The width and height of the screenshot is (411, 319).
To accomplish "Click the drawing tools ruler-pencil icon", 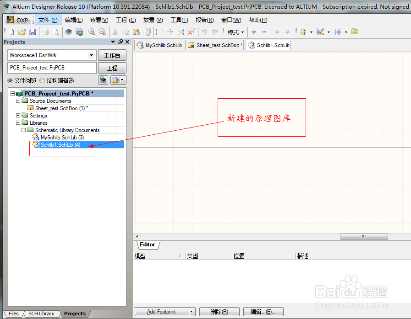I will click(x=320, y=32).
